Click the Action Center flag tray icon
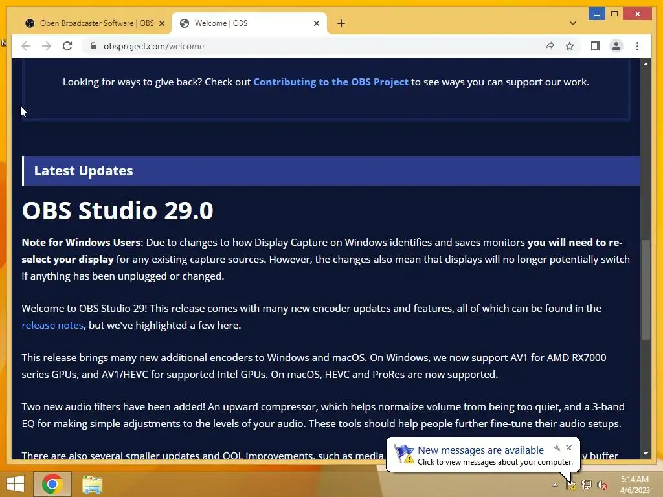The height and width of the screenshot is (497, 663). 571,485
